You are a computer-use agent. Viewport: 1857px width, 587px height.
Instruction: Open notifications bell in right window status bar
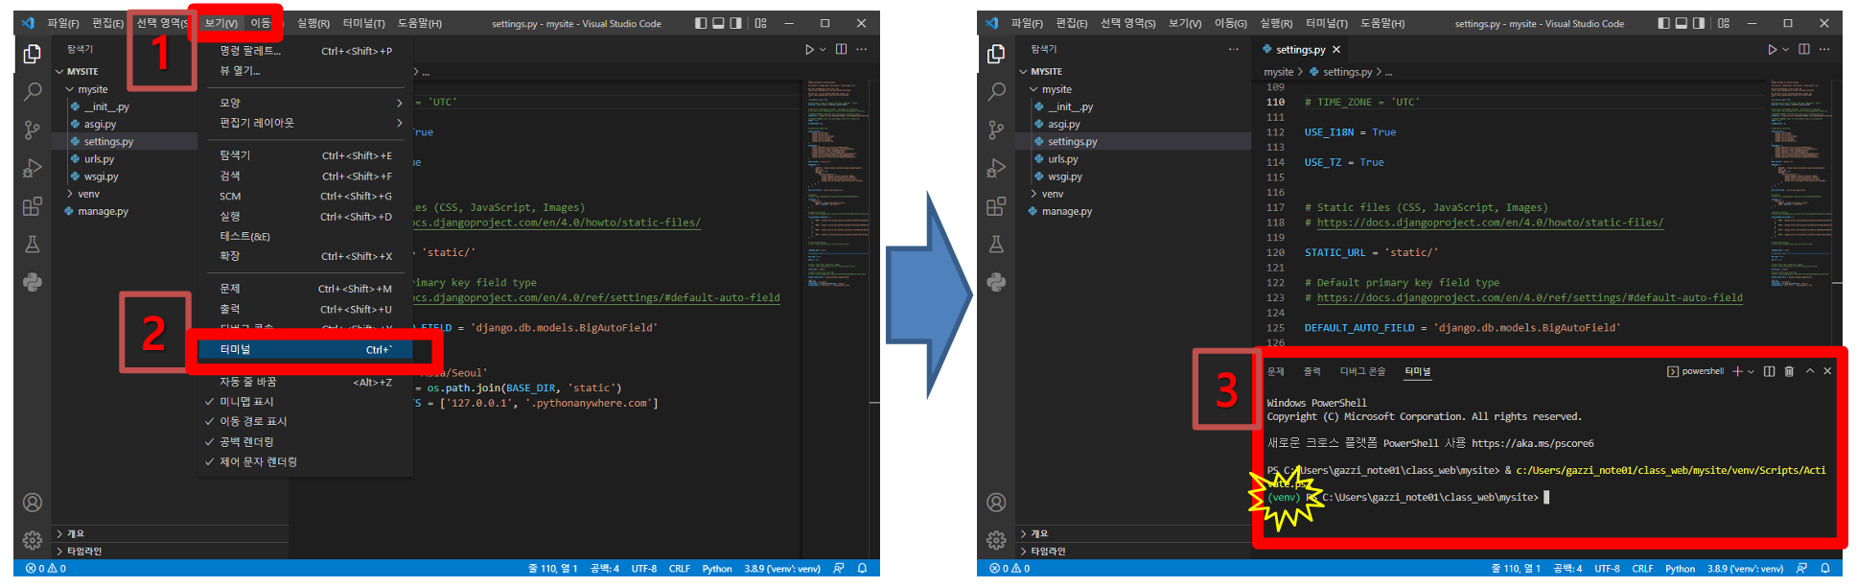click(1826, 569)
